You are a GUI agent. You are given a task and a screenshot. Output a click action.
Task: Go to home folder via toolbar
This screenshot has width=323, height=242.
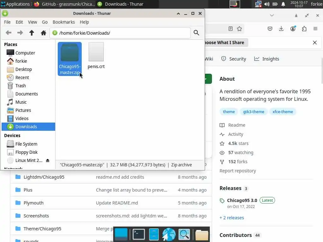[x=43, y=33]
